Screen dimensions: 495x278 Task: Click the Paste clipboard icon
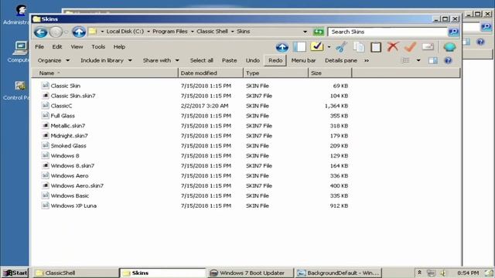click(376, 47)
